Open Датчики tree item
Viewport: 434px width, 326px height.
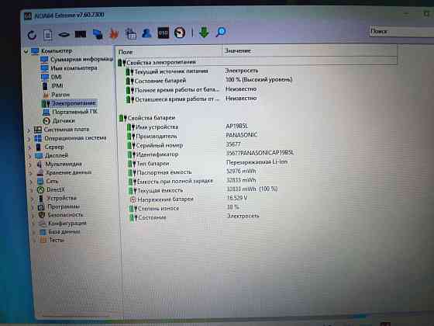pos(64,121)
